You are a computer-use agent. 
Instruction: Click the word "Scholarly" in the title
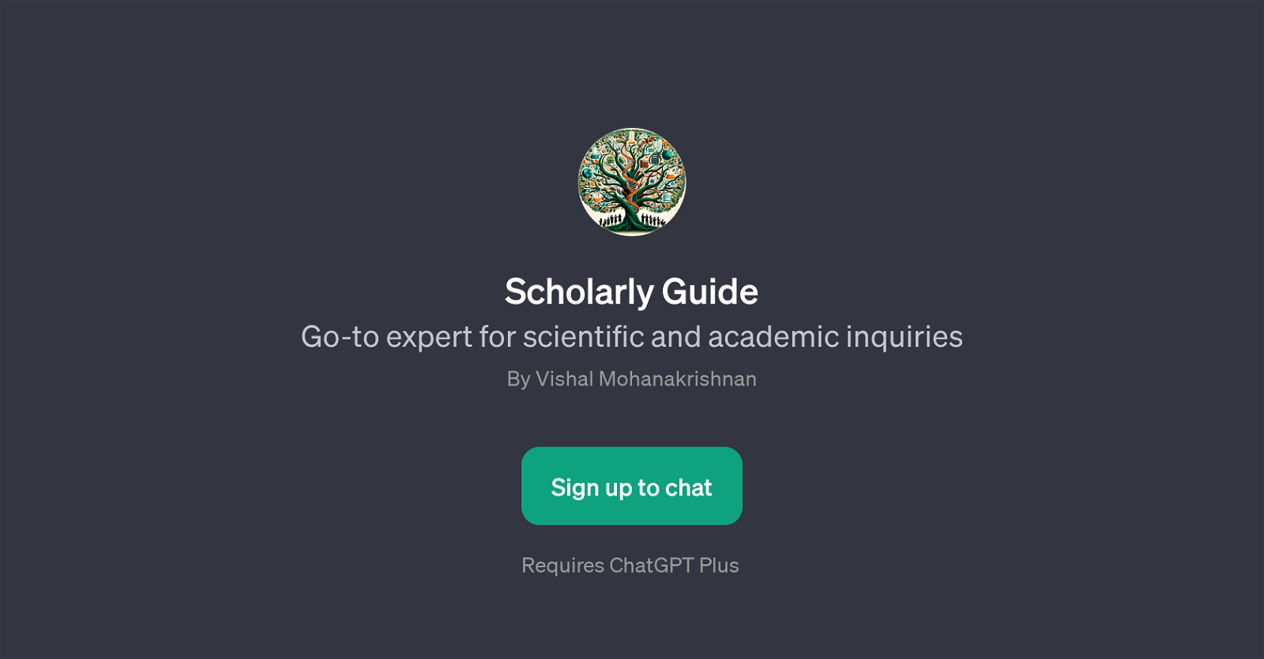pos(579,292)
